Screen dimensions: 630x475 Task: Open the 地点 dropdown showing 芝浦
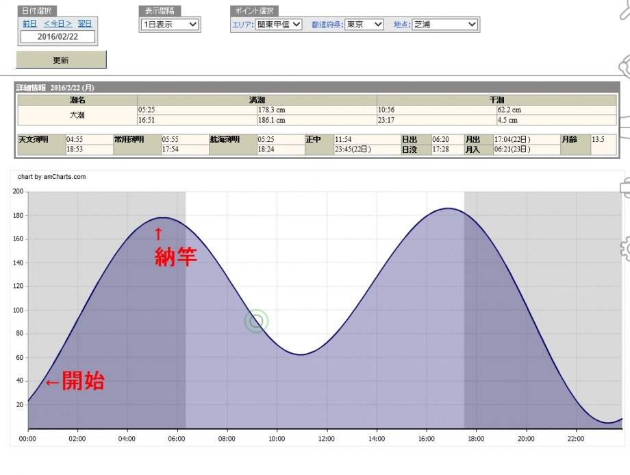pyautogui.click(x=445, y=25)
